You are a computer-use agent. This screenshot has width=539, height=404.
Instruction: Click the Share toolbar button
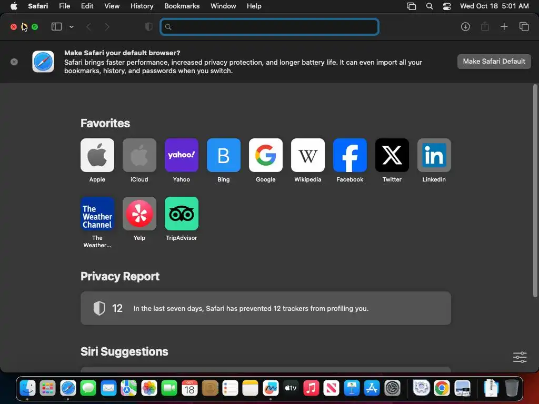click(485, 26)
